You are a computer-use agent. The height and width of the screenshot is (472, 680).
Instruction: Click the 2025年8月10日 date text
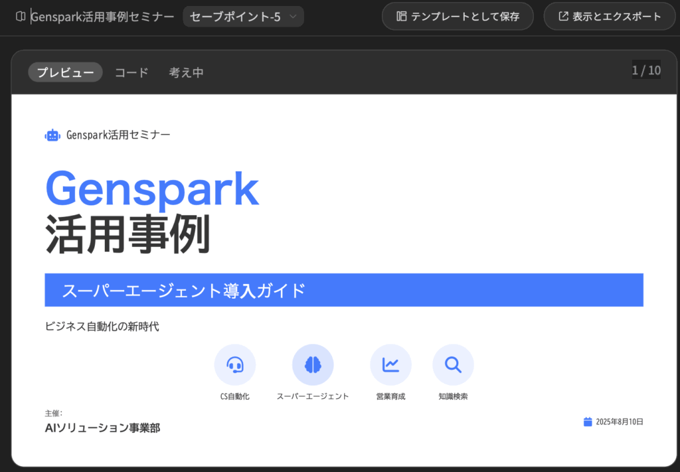[x=620, y=422]
